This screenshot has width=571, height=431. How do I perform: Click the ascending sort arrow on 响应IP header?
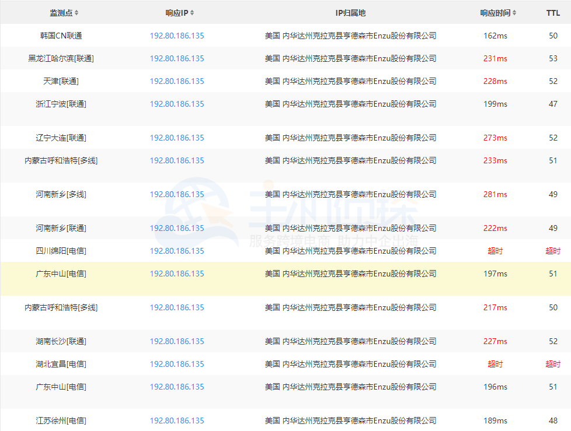coord(192,10)
